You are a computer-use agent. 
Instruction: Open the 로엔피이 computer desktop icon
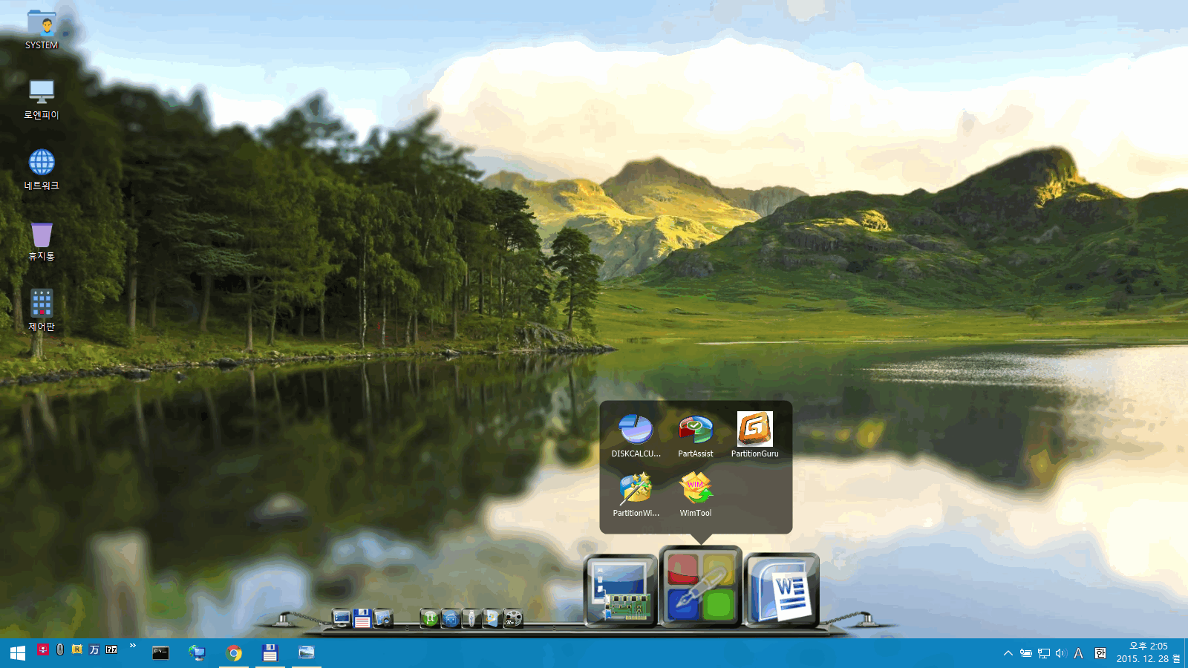tap(42, 99)
